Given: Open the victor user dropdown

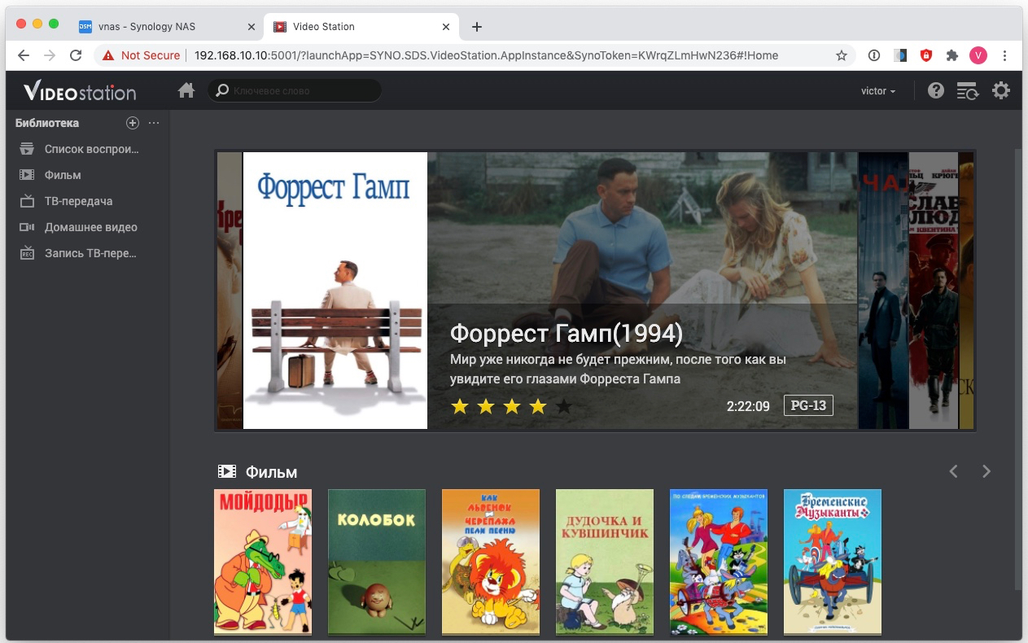Looking at the screenshot, I should tap(877, 91).
